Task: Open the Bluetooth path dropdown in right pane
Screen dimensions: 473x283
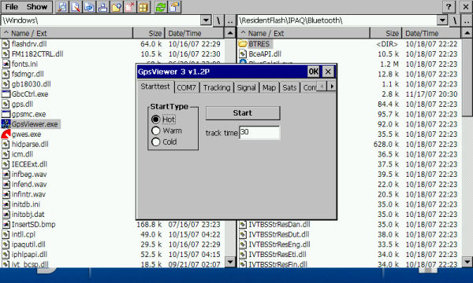Action: 442,20
